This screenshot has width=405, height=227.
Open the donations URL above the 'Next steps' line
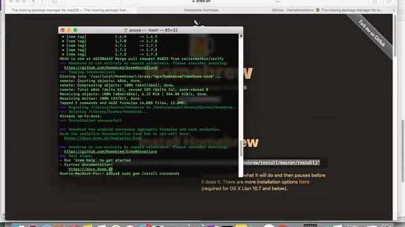pyautogui.click(x=111, y=151)
